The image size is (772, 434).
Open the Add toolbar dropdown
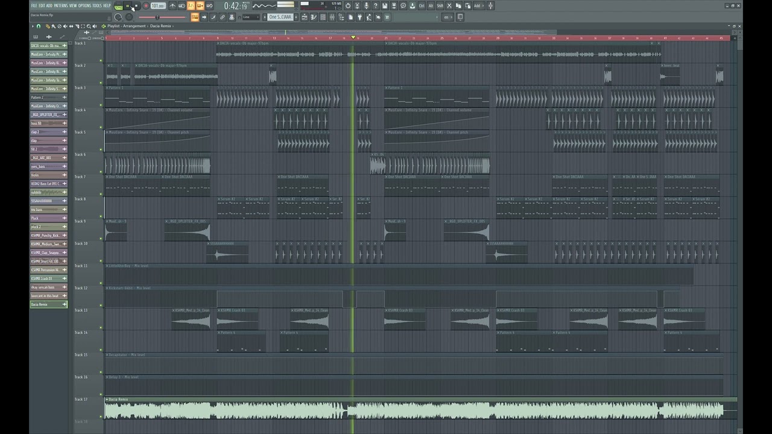pos(478,6)
